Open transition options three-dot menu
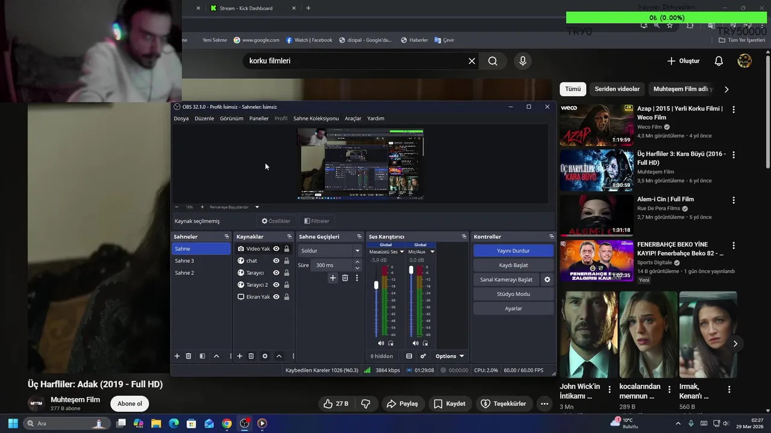The image size is (771, 433). [x=357, y=278]
